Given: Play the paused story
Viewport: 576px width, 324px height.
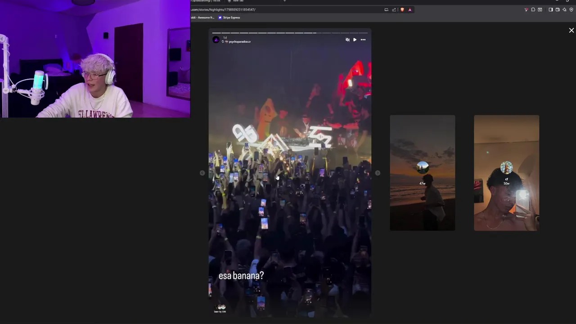Looking at the screenshot, I should tap(355, 40).
